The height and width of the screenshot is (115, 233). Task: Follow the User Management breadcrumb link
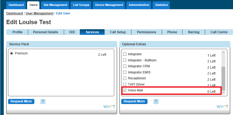[x=39, y=13]
